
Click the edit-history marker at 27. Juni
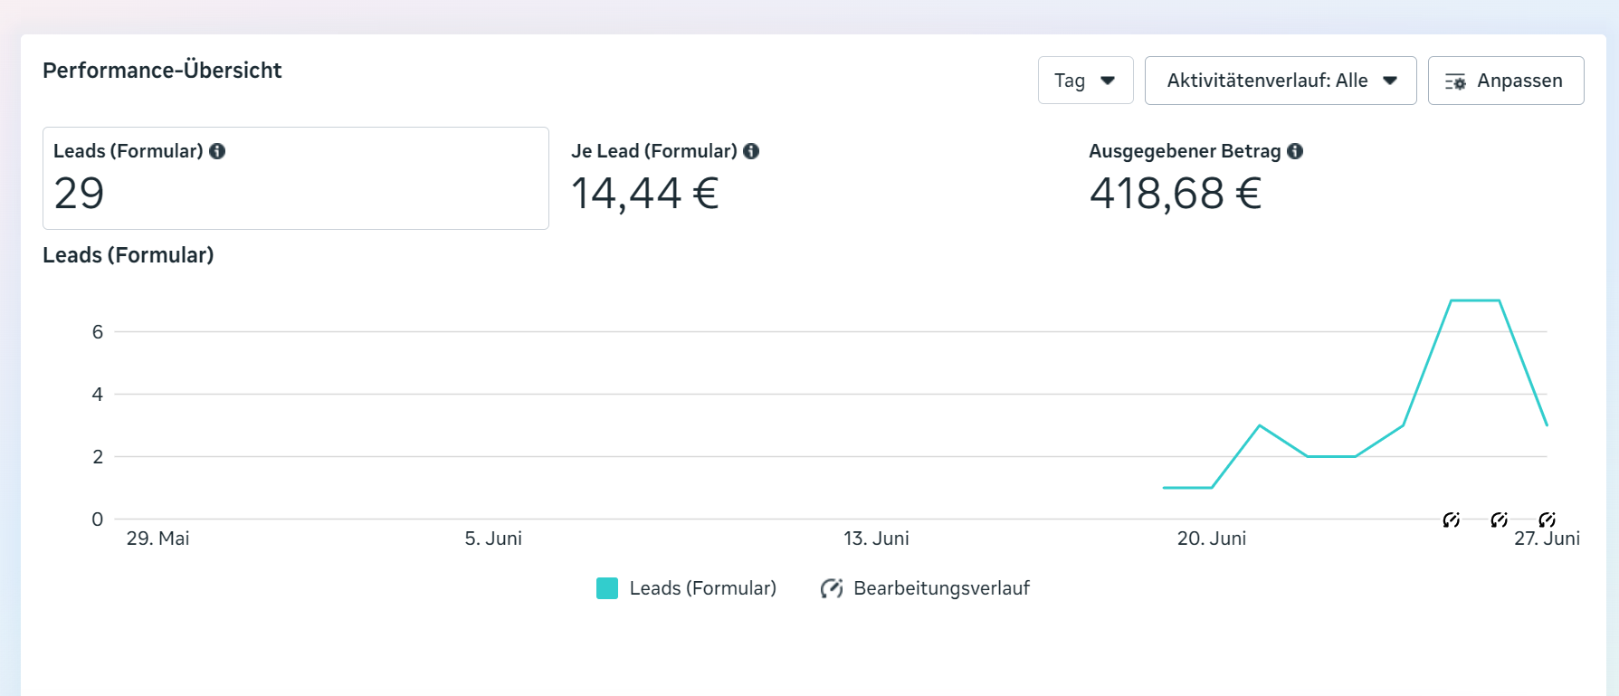pyautogui.click(x=1547, y=520)
